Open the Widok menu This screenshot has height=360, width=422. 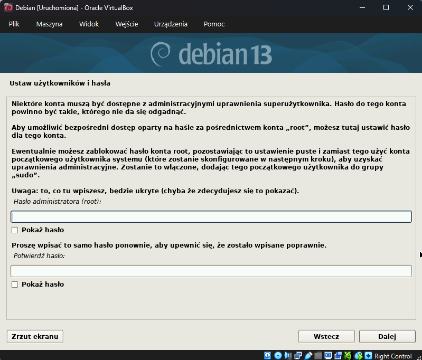pyautogui.click(x=89, y=24)
